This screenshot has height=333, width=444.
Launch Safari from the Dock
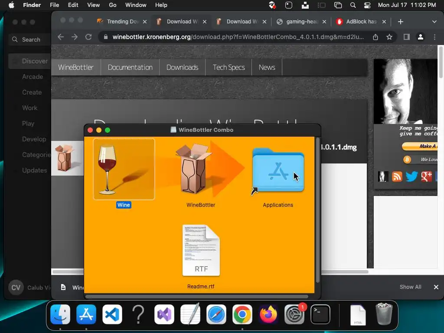pos(216,314)
